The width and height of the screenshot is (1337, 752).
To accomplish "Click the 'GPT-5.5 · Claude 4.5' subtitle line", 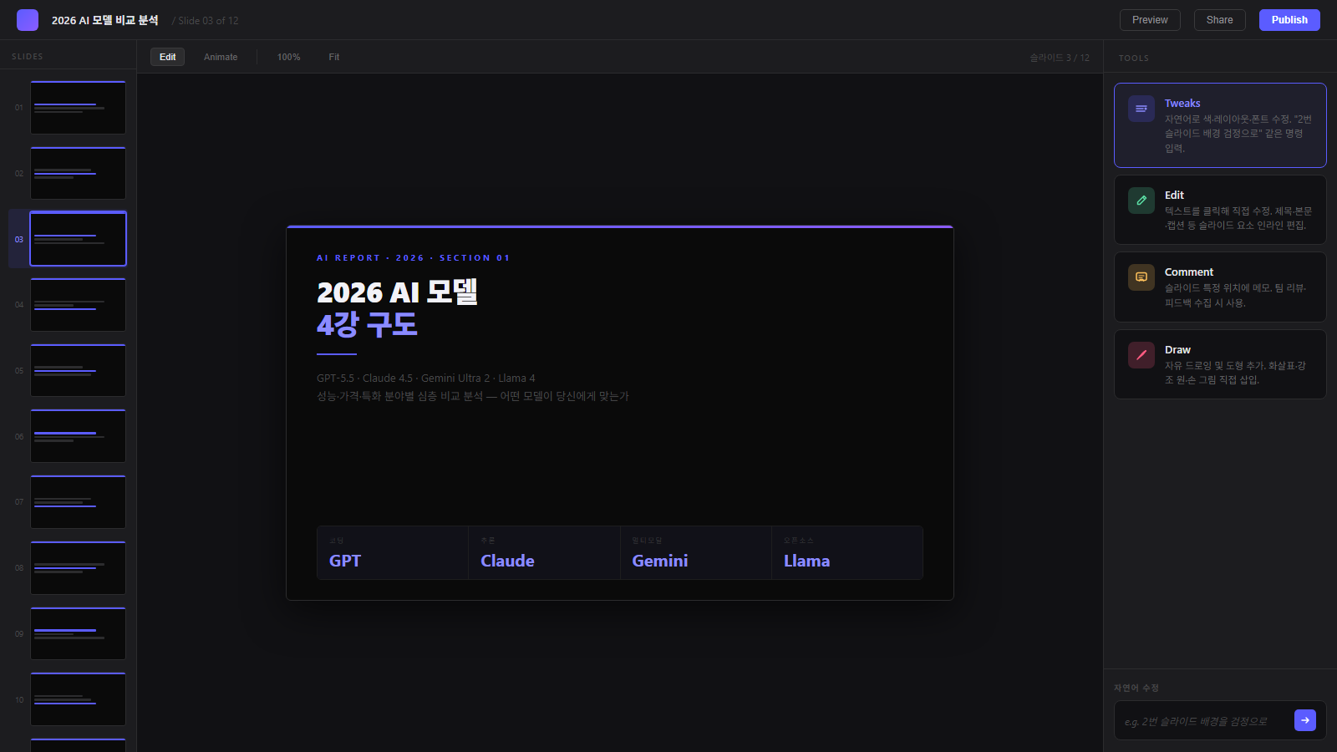I will [x=426, y=379].
